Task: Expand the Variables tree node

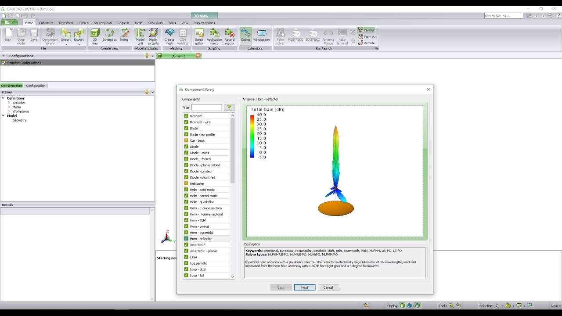Action: point(9,103)
